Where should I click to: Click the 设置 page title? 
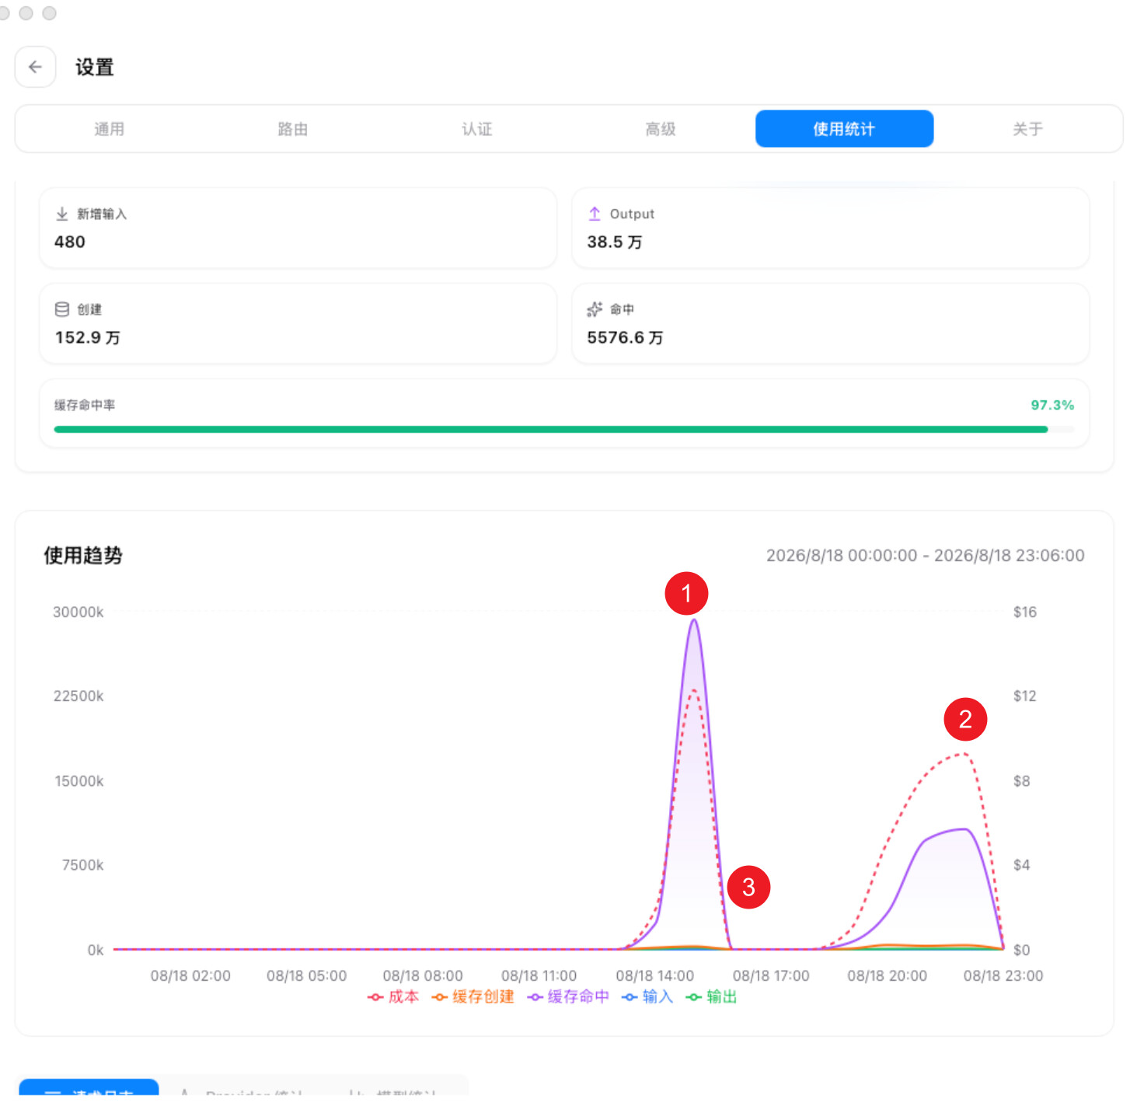coord(95,68)
